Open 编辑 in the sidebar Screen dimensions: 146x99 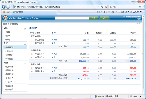click(x=8, y=32)
